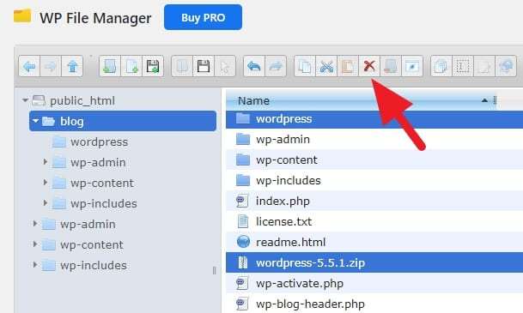The width and height of the screenshot is (523, 313).
Task: Click the greyed-out Open toolbar icon
Action: pyautogui.click(x=182, y=66)
